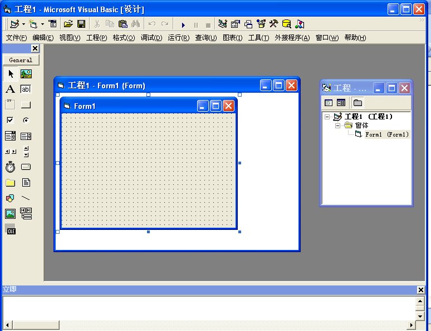Select the Frame control tool
The image size is (431, 331).
point(11,104)
